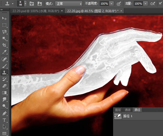Click the 不透明度 label in options bar
The height and width of the screenshot is (136, 163).
point(92,4)
